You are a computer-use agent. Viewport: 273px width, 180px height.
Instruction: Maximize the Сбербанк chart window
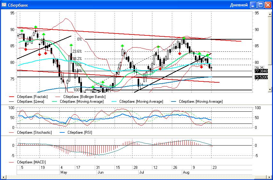click(261, 5)
